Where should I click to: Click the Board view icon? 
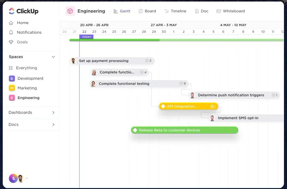click(x=141, y=11)
